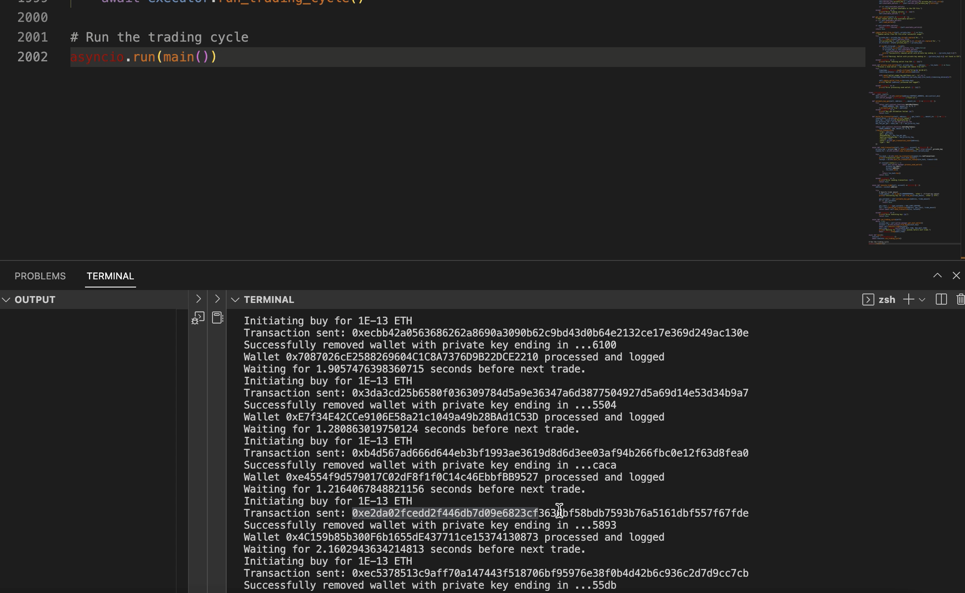Click the debug console icon with bug
The image size is (965, 593).
[198, 318]
